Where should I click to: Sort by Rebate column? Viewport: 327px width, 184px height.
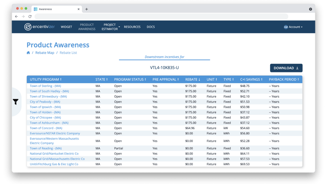(x=193, y=80)
